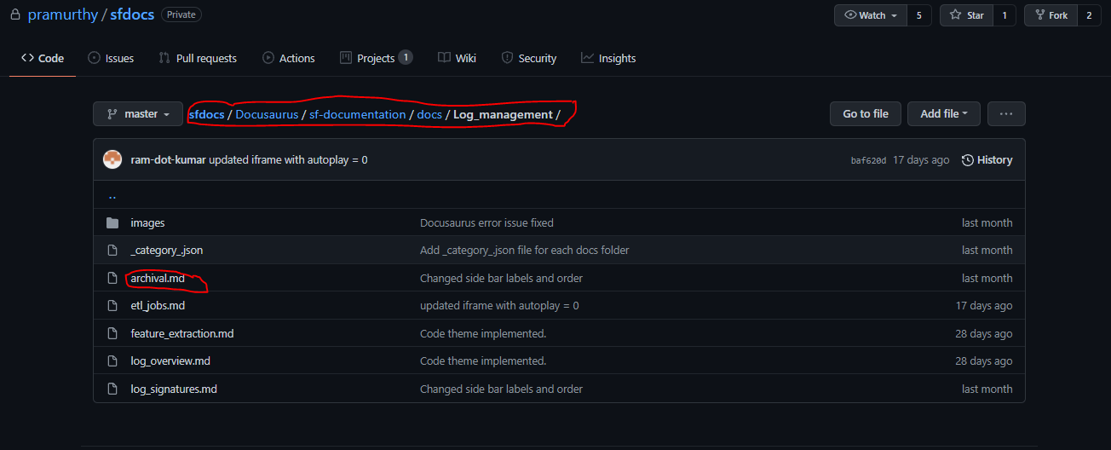Go to the Insights tab

click(608, 58)
